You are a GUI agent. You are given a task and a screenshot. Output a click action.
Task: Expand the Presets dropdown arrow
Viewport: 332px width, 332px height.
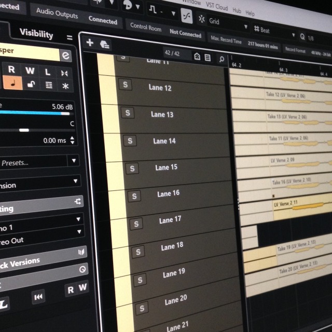(x=75, y=161)
